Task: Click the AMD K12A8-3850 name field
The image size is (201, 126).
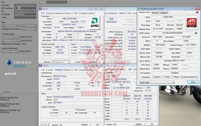Action: click(x=69, y=19)
